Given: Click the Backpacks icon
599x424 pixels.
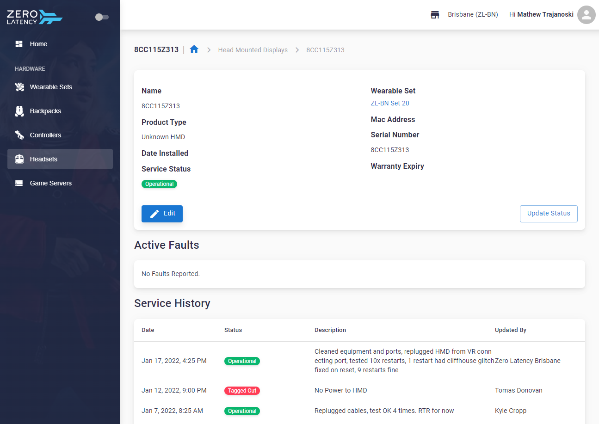Looking at the screenshot, I should coord(19,111).
